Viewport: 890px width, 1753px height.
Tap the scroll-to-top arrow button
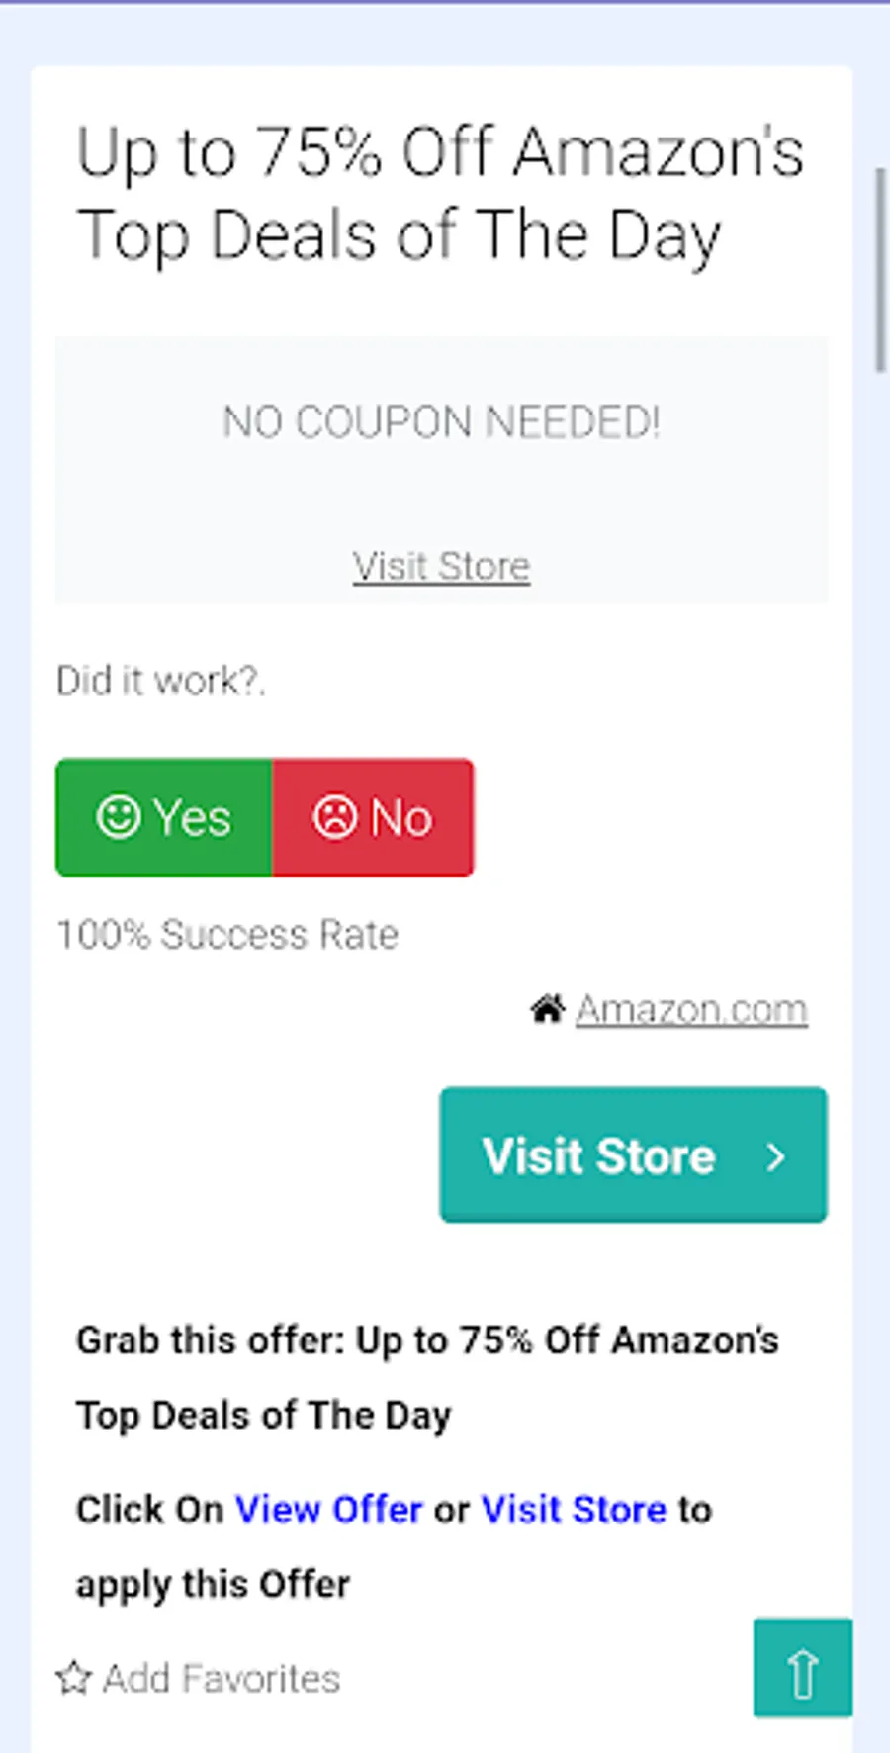(802, 1668)
